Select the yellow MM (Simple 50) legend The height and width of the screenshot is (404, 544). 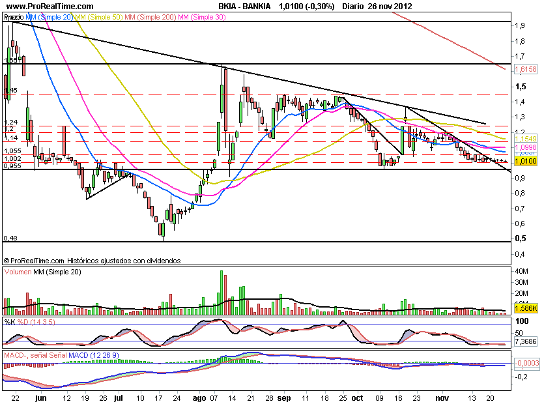click(x=98, y=17)
